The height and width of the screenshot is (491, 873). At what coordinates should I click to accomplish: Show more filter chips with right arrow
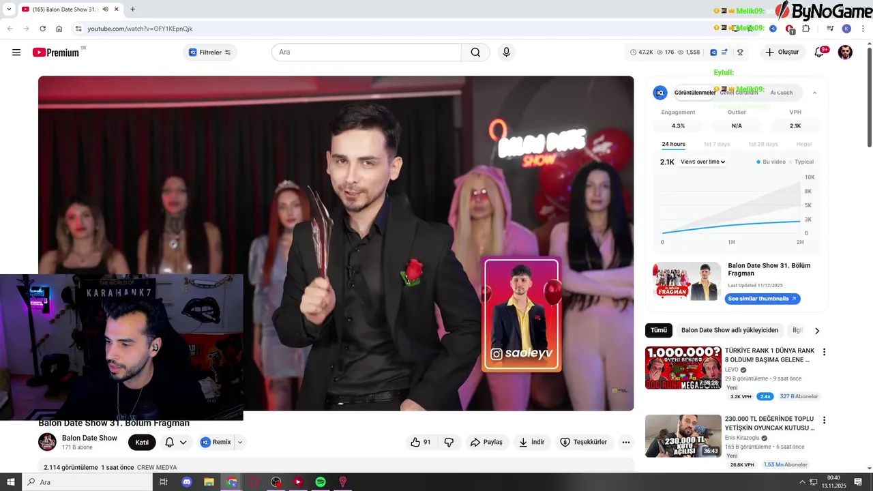[817, 331]
